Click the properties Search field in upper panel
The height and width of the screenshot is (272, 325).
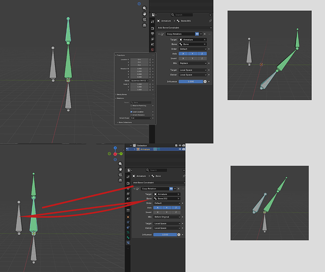click(182, 15)
